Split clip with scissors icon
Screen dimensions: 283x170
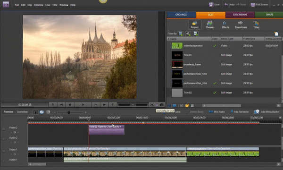coord(152,105)
